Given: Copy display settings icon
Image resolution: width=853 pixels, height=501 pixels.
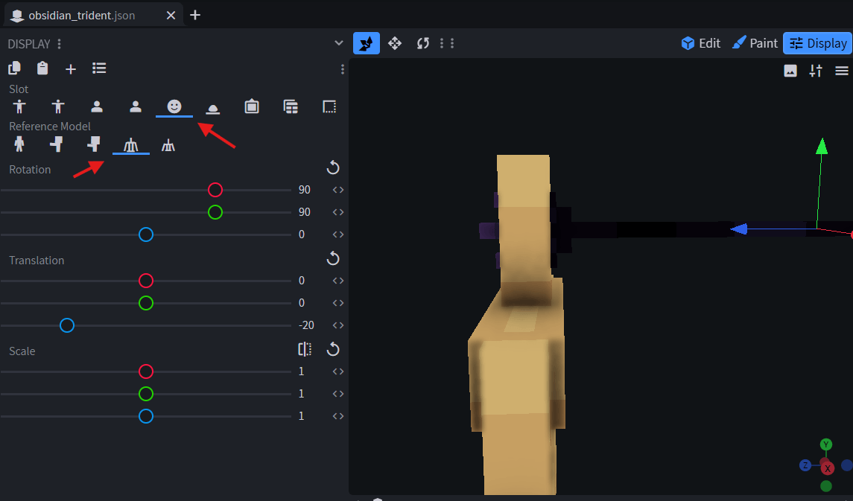Looking at the screenshot, I should pos(15,68).
